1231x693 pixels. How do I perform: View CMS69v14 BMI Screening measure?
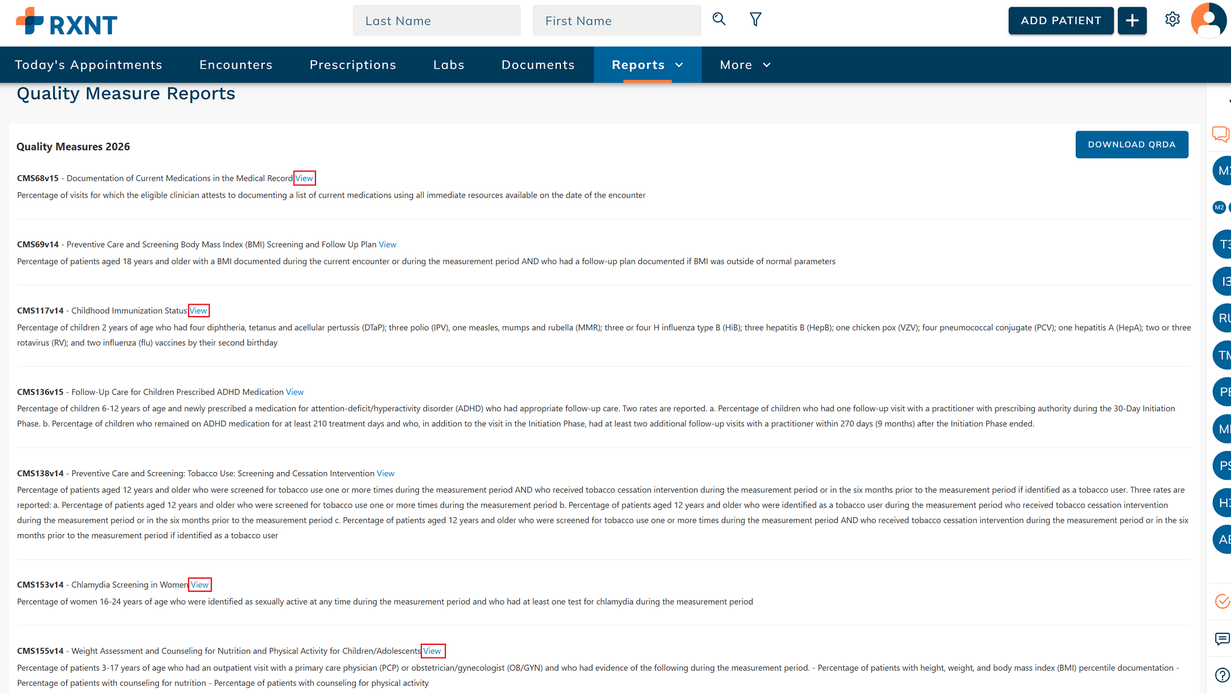[388, 244]
